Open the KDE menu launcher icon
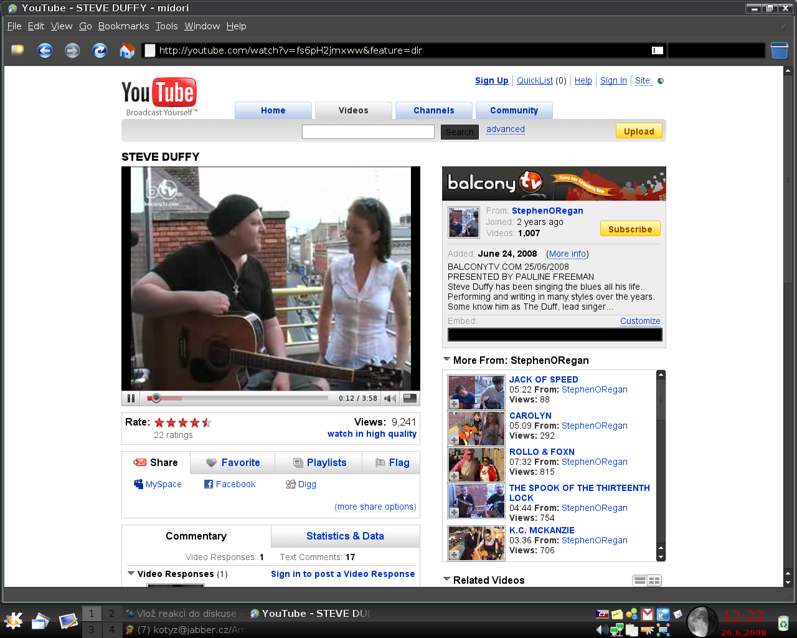 pos(14,621)
